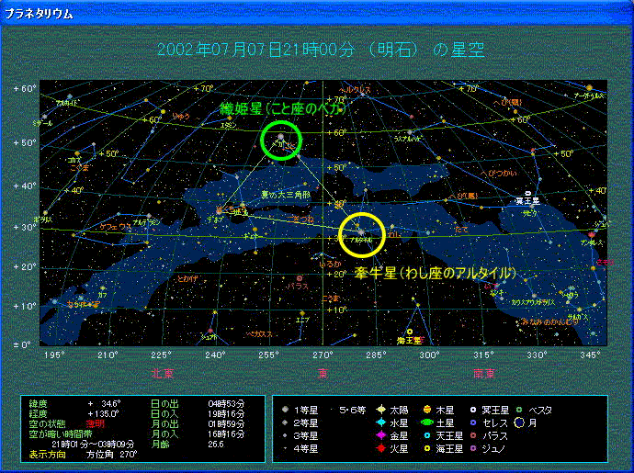Image resolution: width=634 pixels, height=473 pixels.
Task: Click the Moon (月) legend icon
Action: coord(518,422)
